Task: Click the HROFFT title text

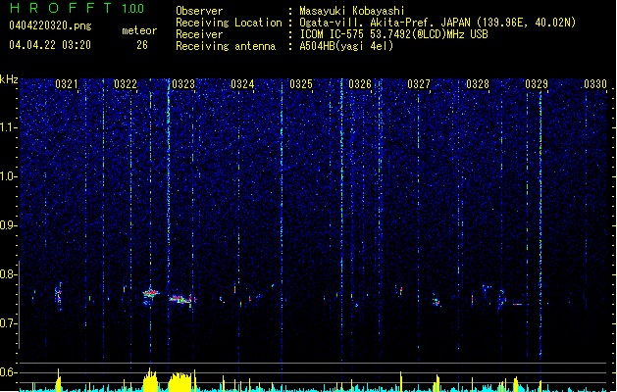Action: pyautogui.click(x=60, y=8)
